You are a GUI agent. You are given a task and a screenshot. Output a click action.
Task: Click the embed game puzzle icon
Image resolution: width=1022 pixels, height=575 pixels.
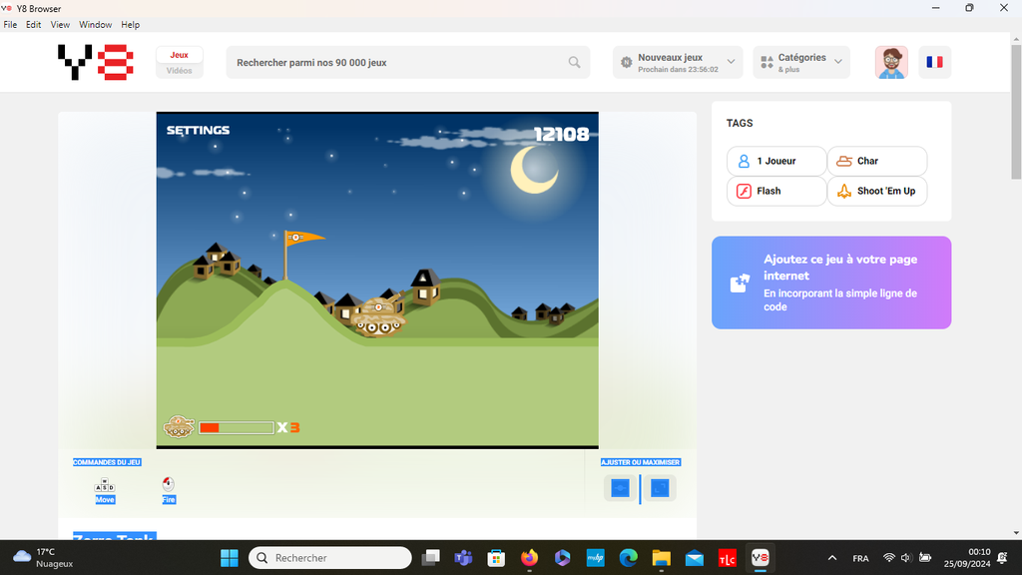point(740,283)
